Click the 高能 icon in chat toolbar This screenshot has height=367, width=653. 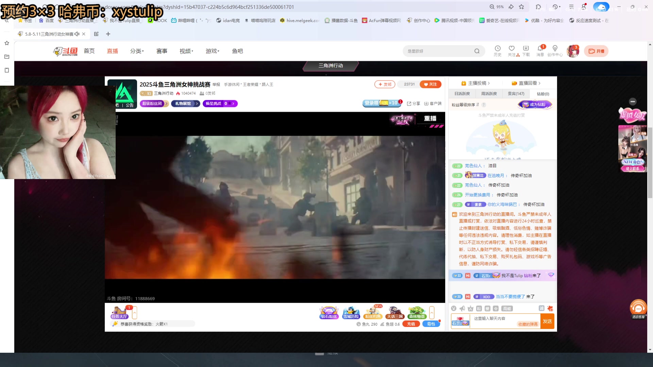[507, 308]
